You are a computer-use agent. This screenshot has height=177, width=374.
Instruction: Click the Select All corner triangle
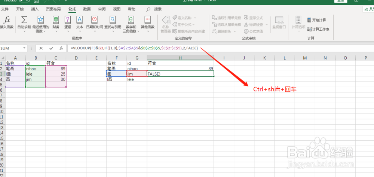2,58
